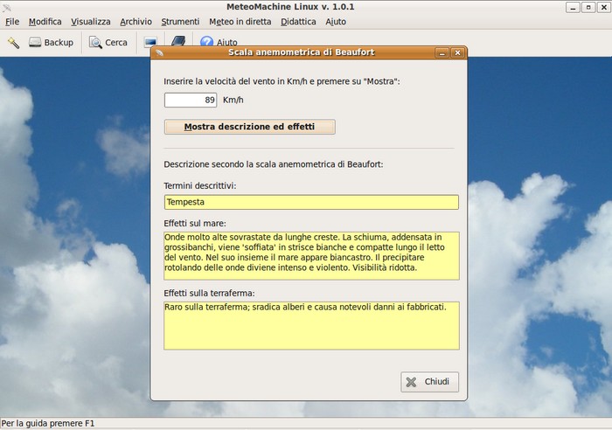Click the Effetti sul mare text area
Screen dimensions: 612x430
click(311, 256)
